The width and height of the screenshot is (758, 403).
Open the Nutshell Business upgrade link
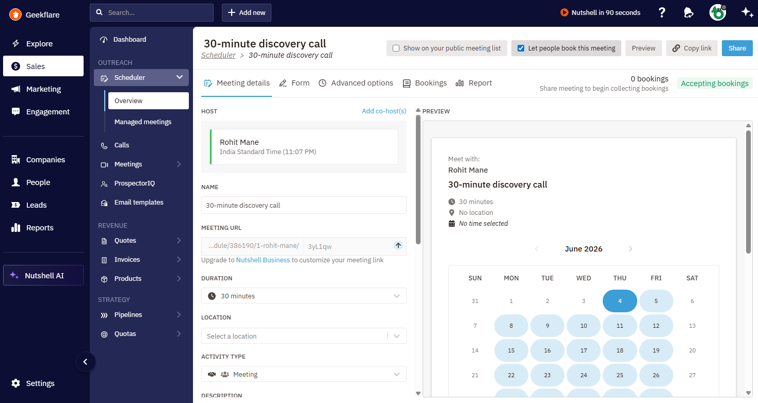[x=263, y=260]
